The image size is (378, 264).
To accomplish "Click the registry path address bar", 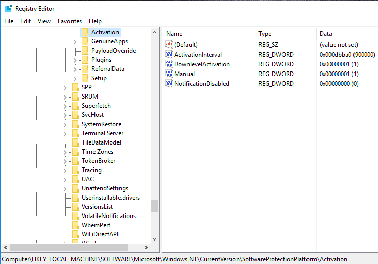I will point(189,259).
